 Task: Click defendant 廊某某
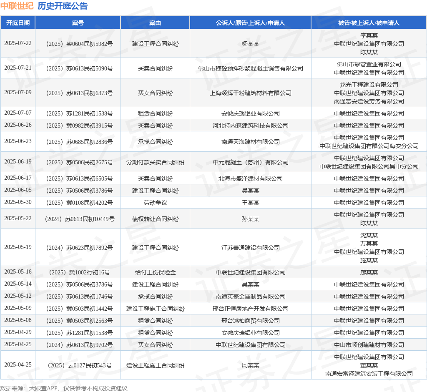(x=369, y=272)
